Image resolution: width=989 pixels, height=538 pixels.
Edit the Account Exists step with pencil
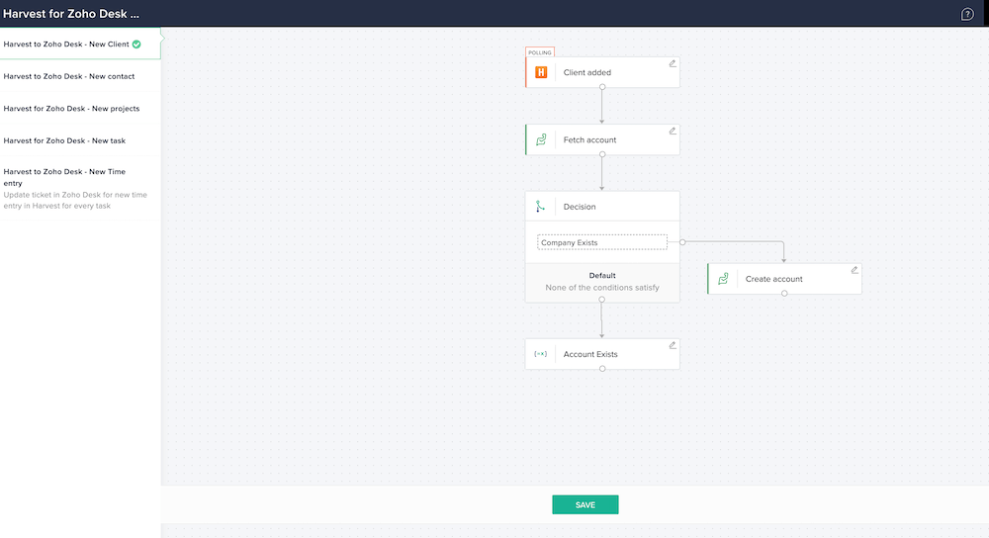coord(673,345)
